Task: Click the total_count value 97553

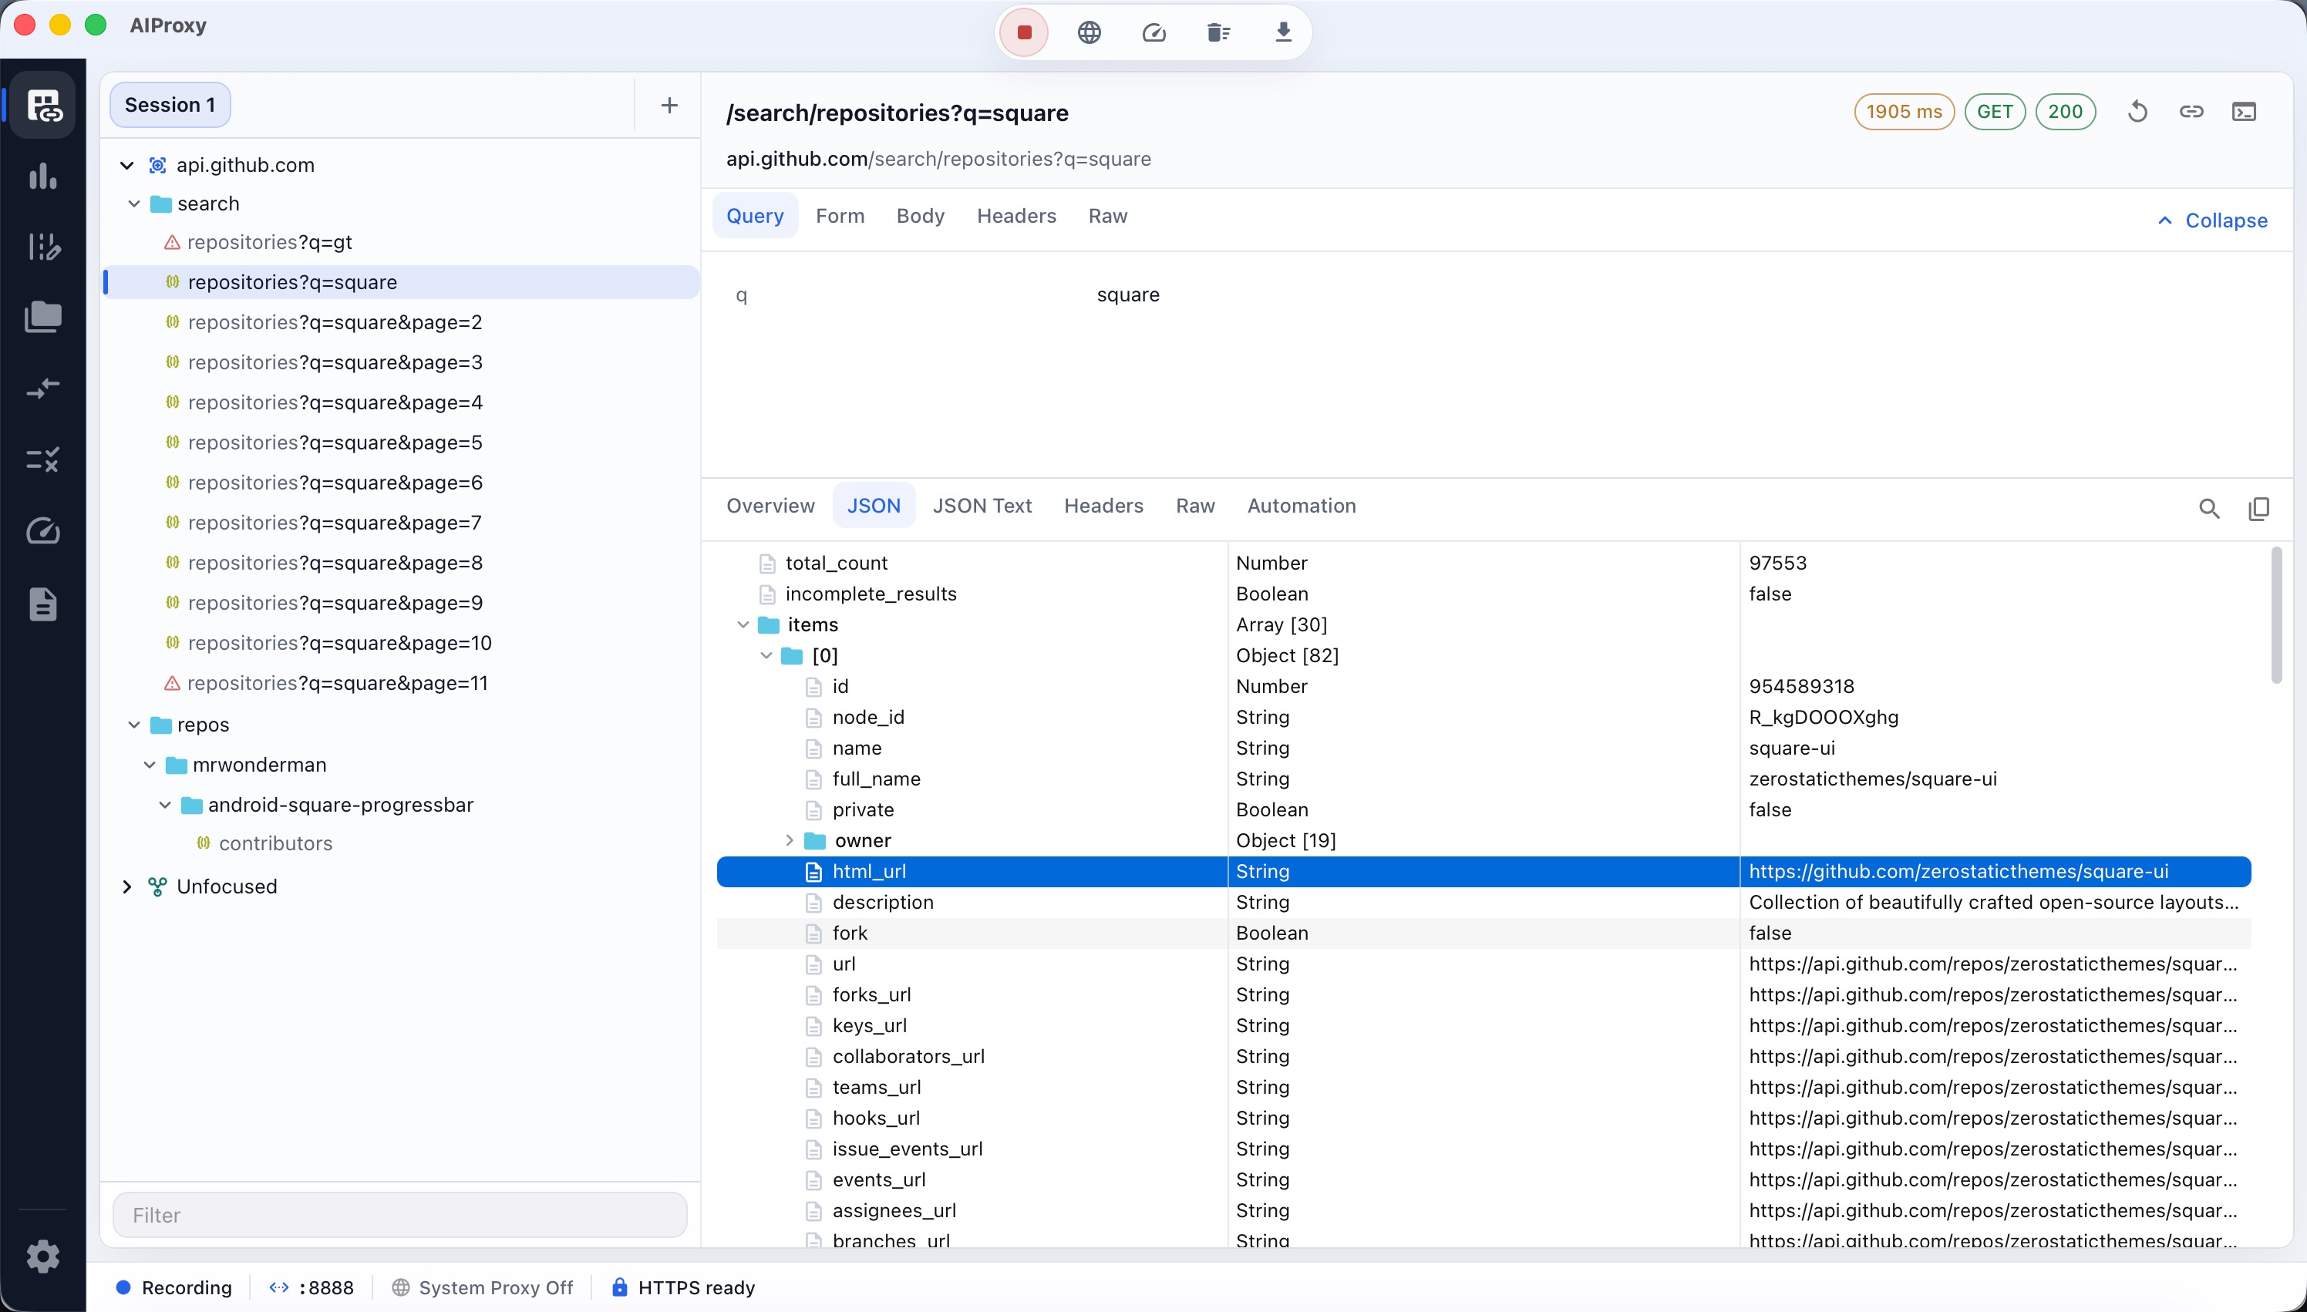Action: [1777, 563]
